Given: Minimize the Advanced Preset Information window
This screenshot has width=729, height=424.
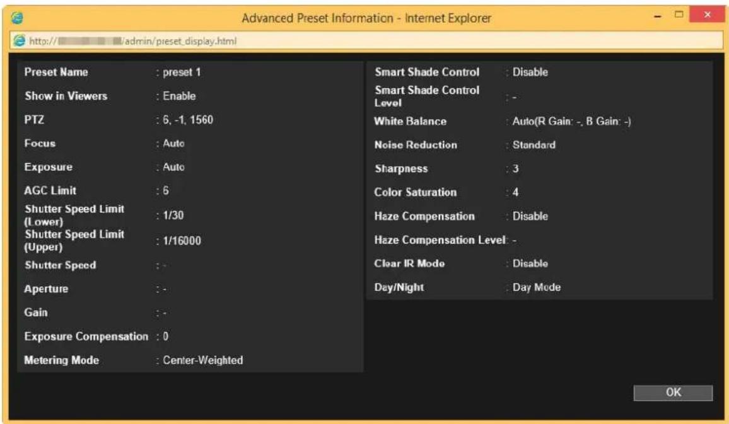Looking at the screenshot, I should [657, 16].
